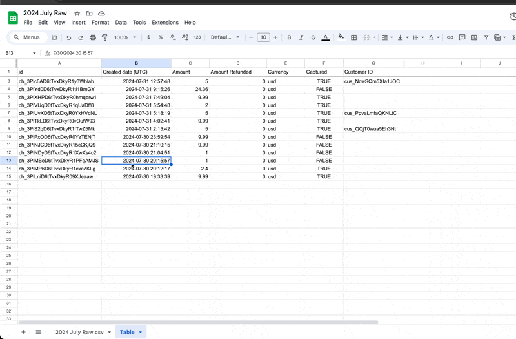Decrease decimal places

[172, 37]
